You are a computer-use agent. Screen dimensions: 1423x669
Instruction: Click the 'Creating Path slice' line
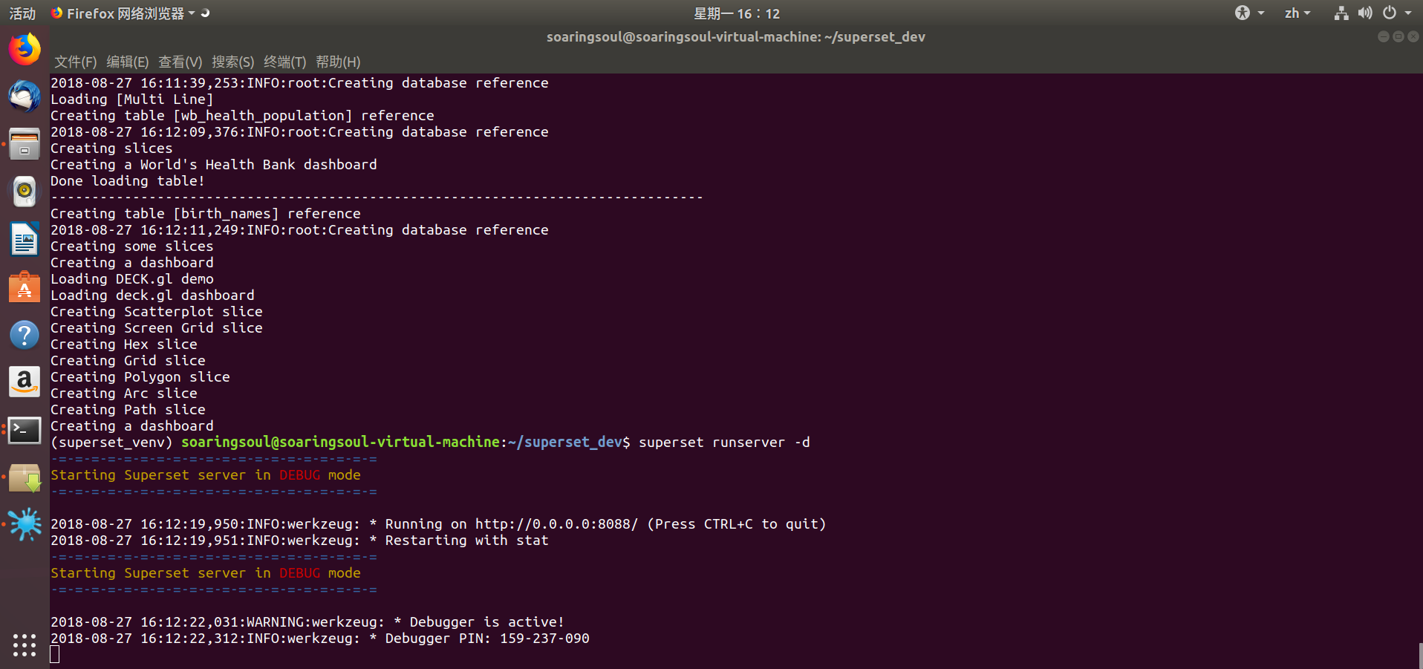(x=128, y=410)
